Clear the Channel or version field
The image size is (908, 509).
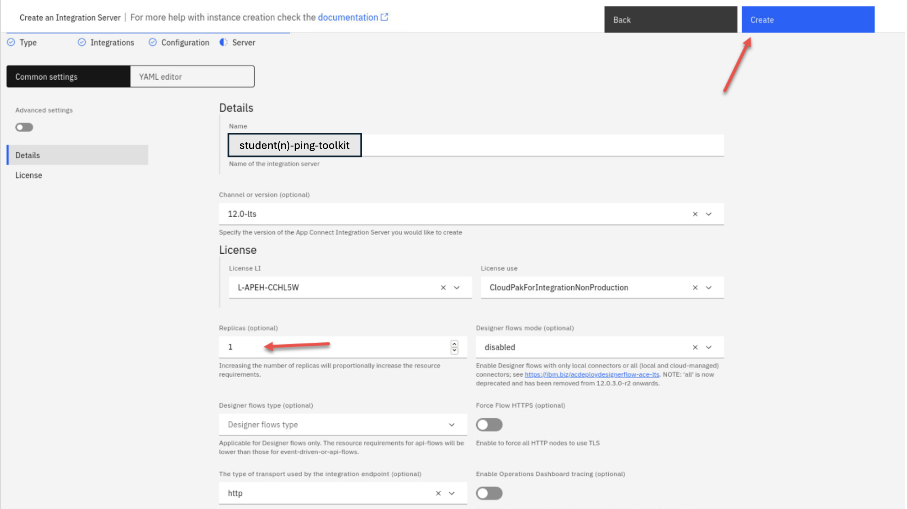[695, 214]
